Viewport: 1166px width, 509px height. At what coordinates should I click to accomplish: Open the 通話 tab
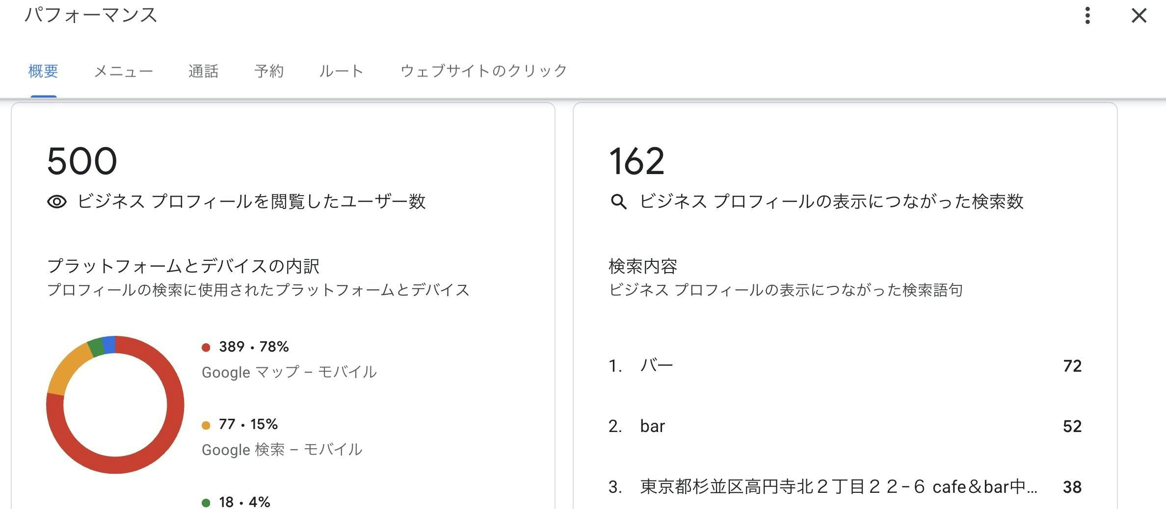[x=203, y=72]
